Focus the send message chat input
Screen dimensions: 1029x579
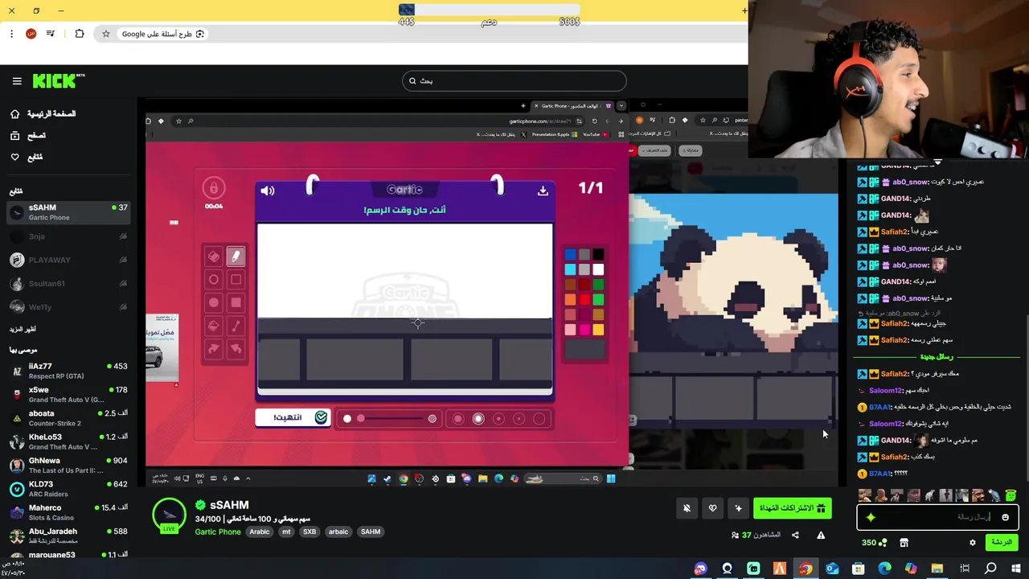[x=938, y=517]
